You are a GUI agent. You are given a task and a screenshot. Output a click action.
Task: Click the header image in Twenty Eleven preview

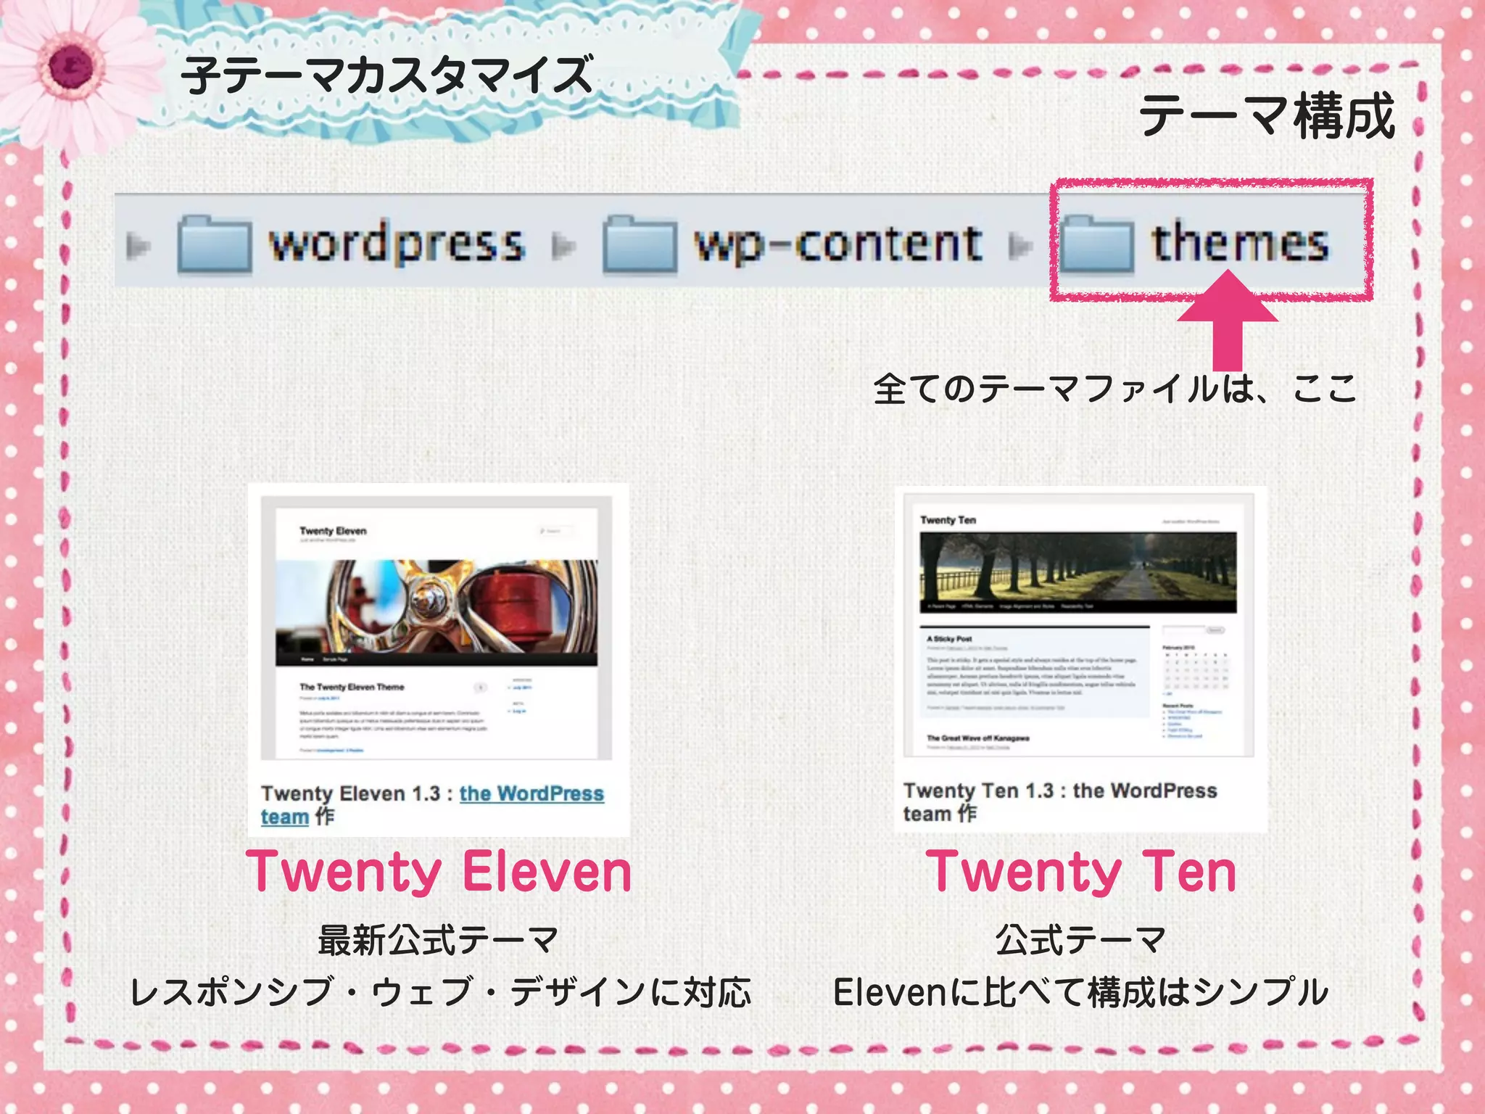click(x=437, y=608)
